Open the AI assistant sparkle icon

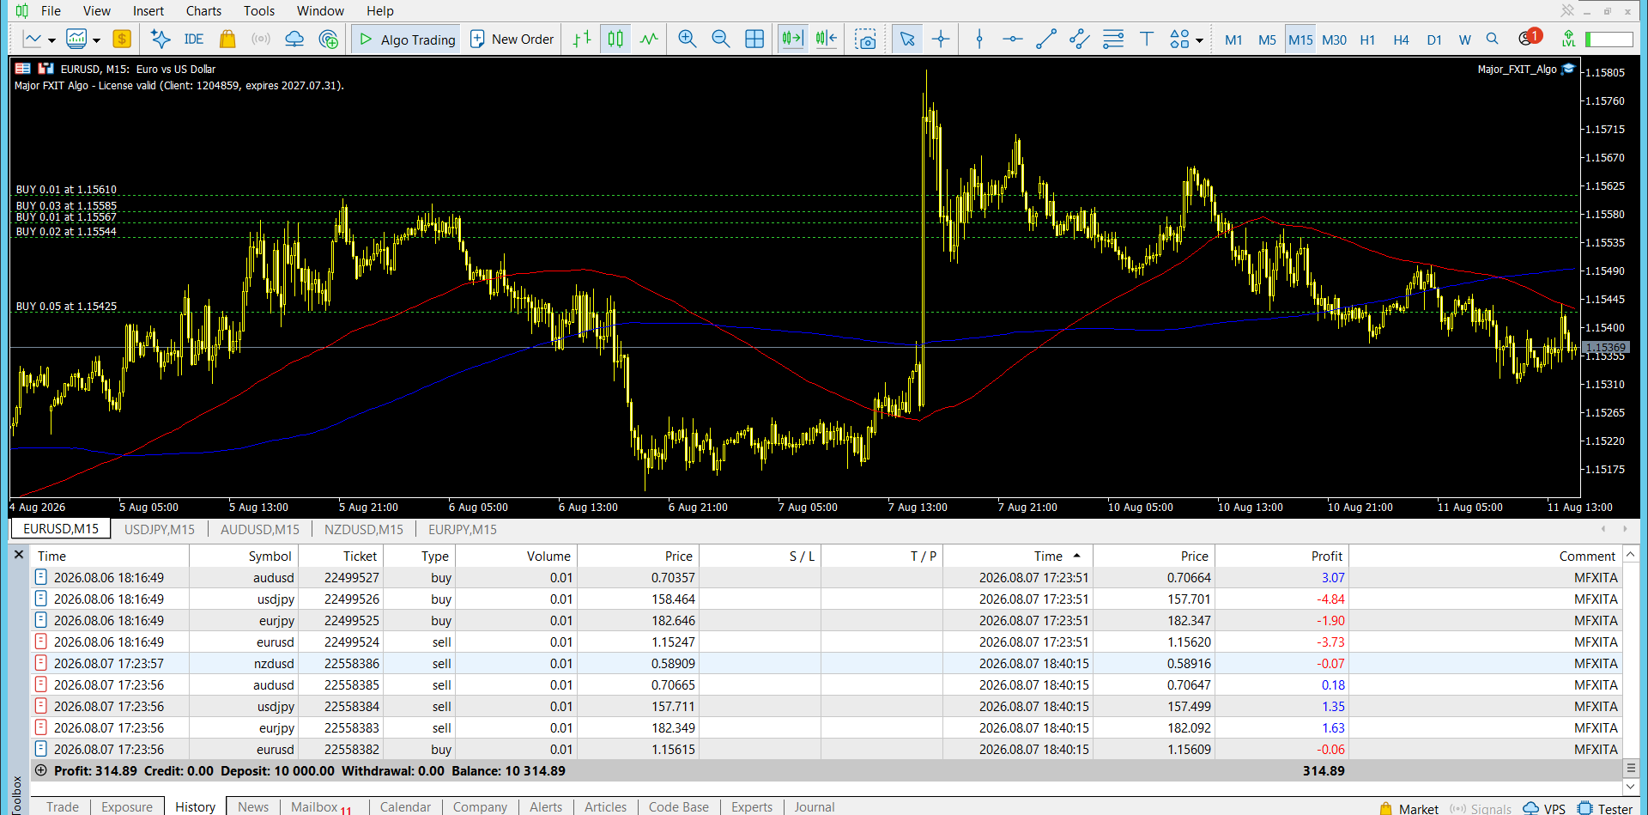(x=160, y=39)
